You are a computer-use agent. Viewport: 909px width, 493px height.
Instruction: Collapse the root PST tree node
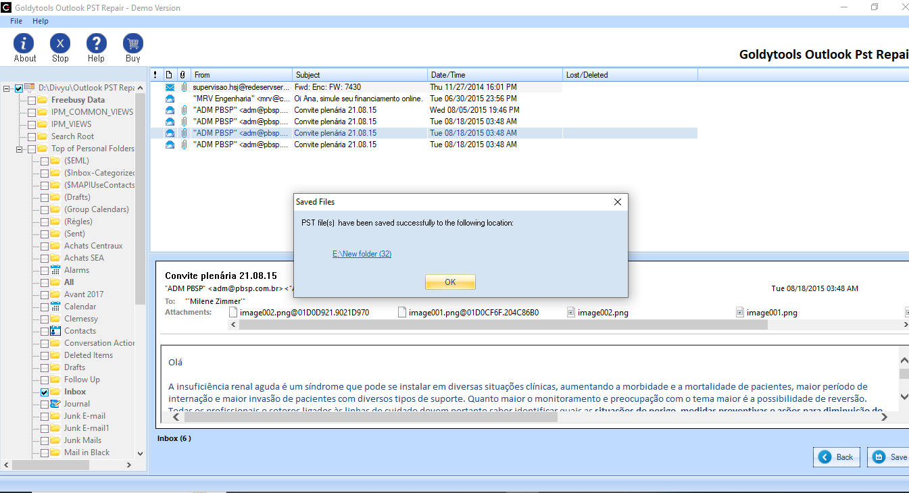tap(7, 88)
